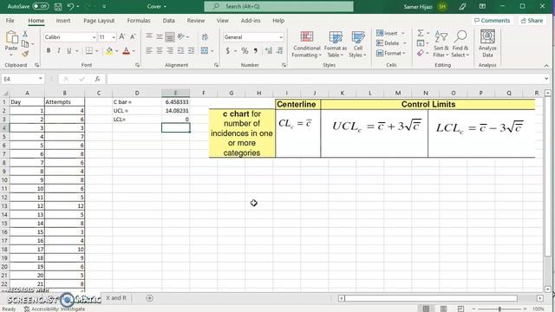Expand the Name Box dropdown arrow

click(41, 79)
